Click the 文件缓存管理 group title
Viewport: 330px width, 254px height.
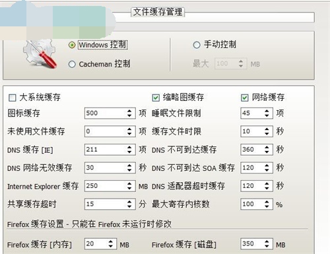pos(158,12)
